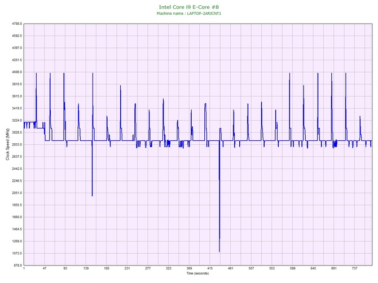
Task: Select the x-axis time value 369
Action: tap(189, 268)
